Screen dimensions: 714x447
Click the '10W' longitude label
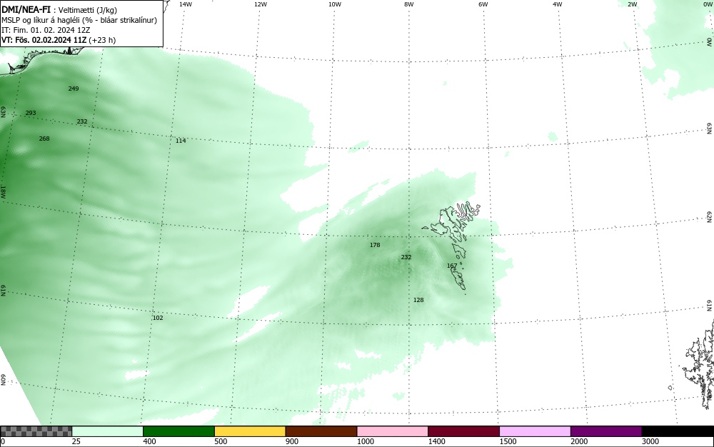pos(335,4)
